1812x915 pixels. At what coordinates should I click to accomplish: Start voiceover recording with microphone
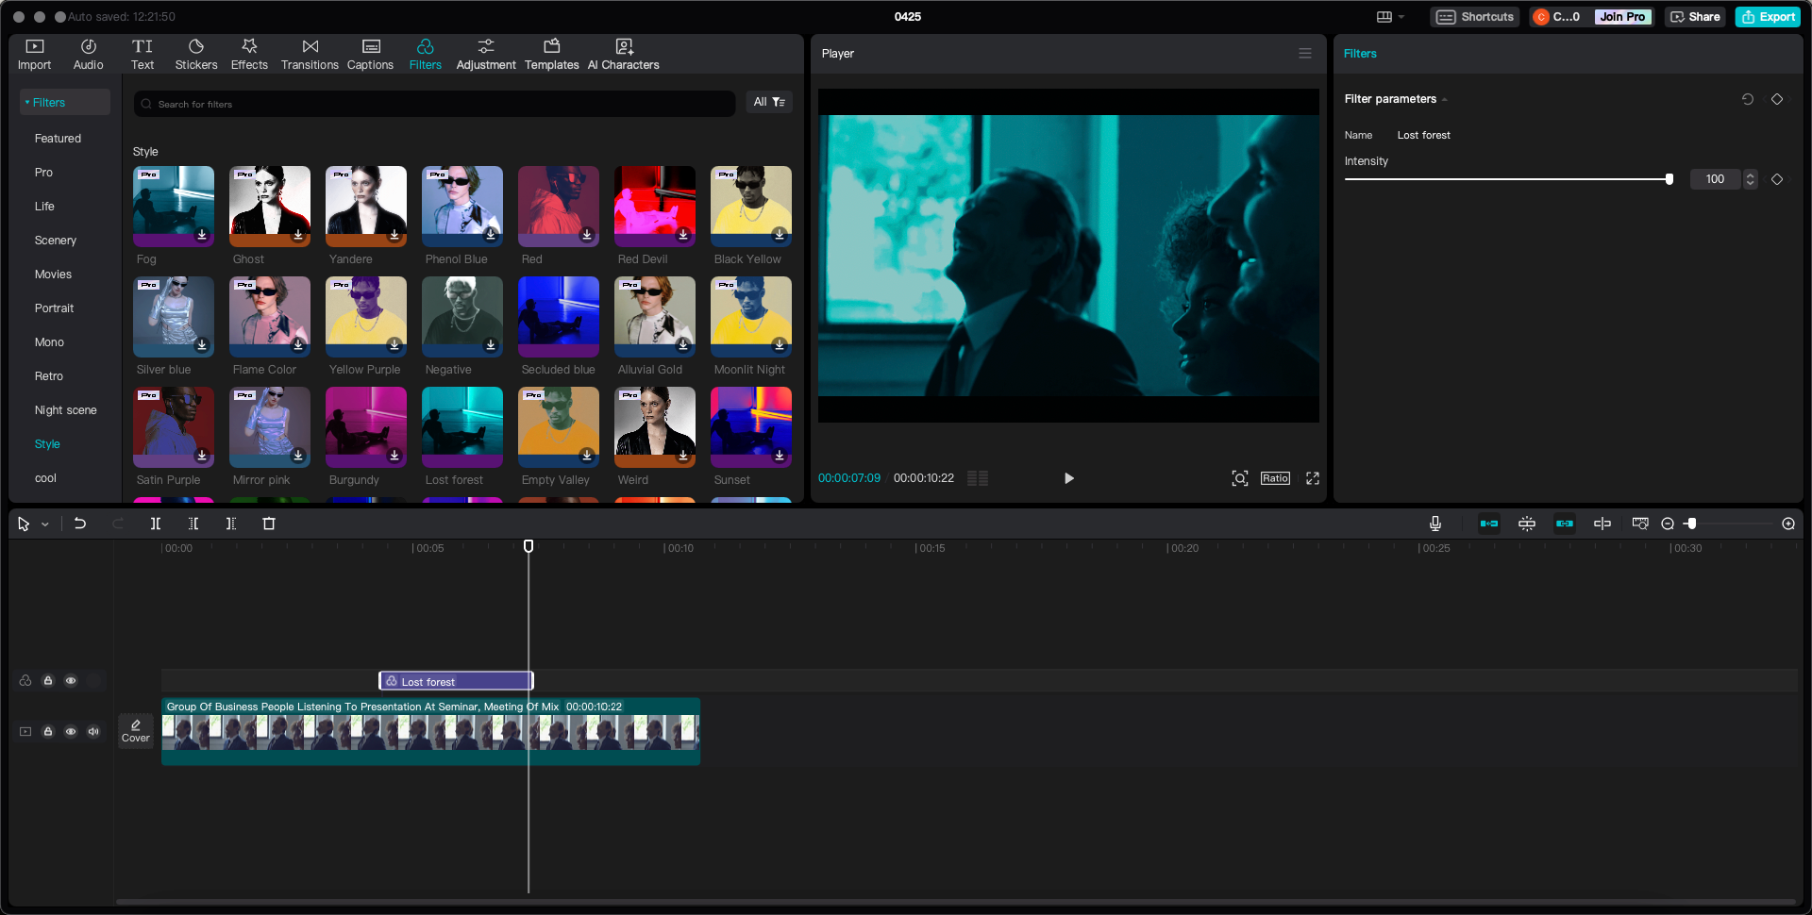[x=1435, y=524]
